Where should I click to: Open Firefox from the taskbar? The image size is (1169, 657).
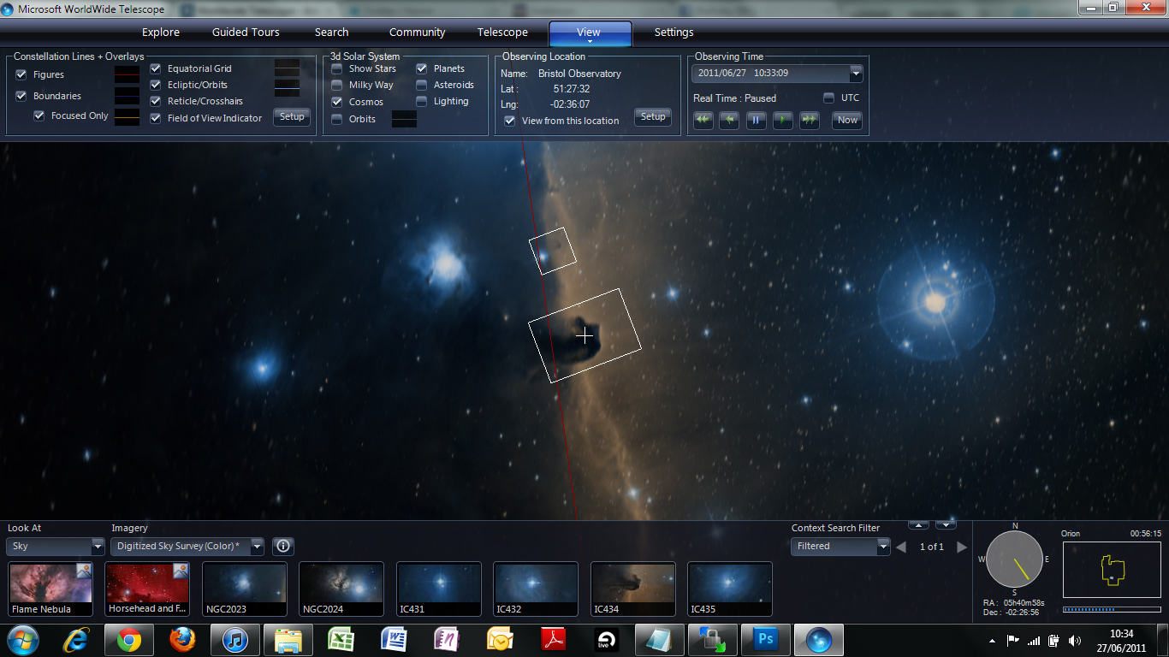point(182,640)
